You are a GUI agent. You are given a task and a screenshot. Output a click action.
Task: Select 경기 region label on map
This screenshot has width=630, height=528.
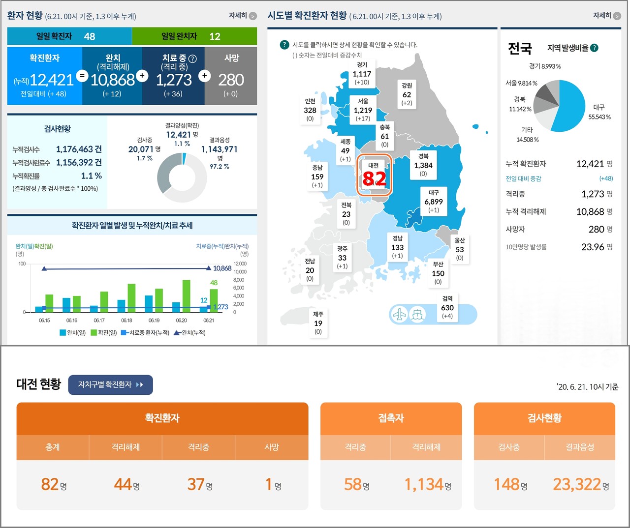[362, 74]
